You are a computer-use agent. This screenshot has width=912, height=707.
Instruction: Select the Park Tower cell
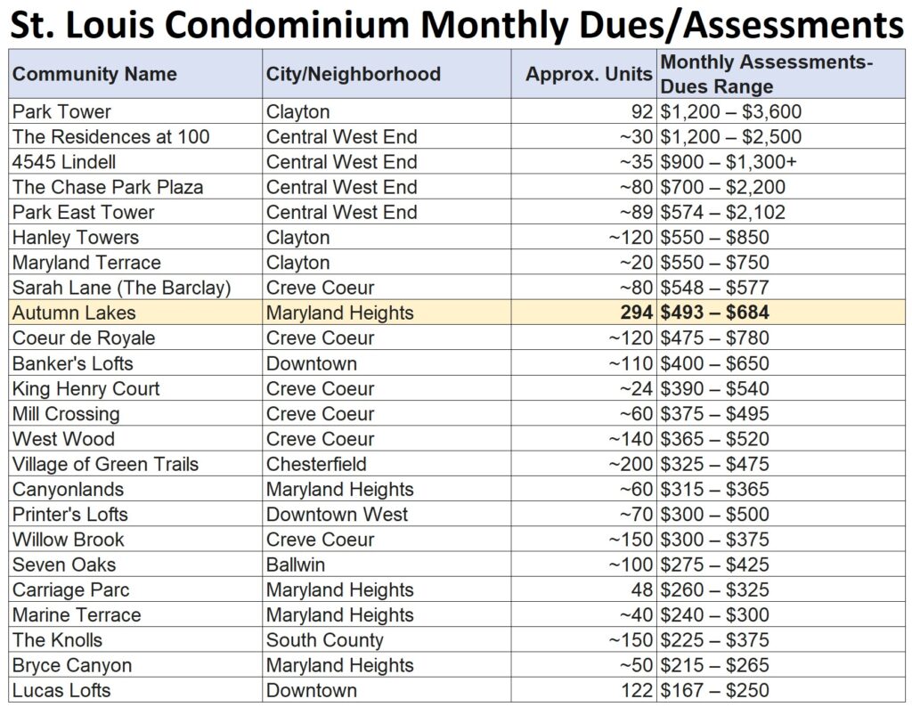tap(61, 111)
